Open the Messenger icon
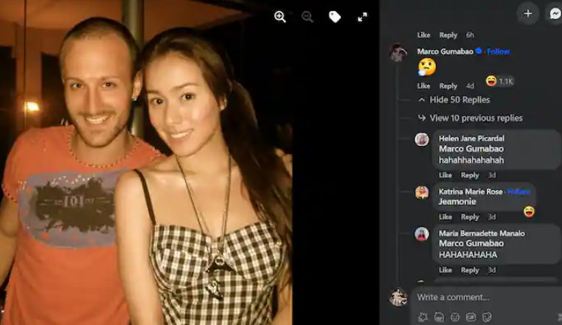The image size is (562, 325). 555,13
